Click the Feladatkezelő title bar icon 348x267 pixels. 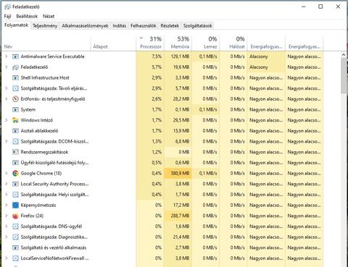point(7,7)
